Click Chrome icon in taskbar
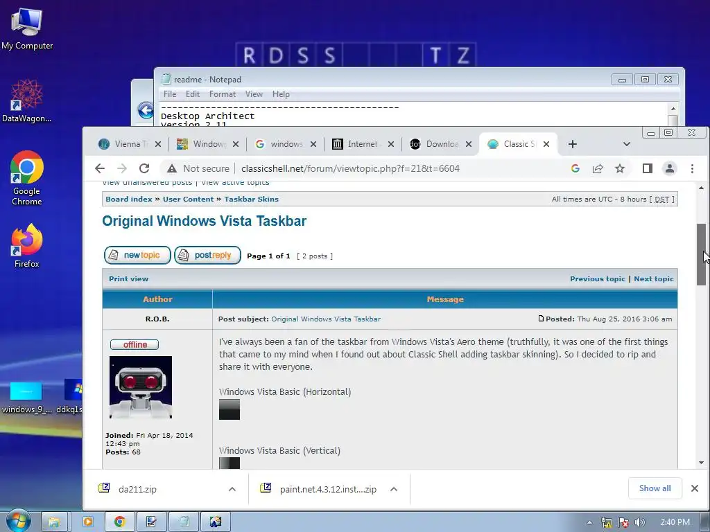 click(x=119, y=522)
